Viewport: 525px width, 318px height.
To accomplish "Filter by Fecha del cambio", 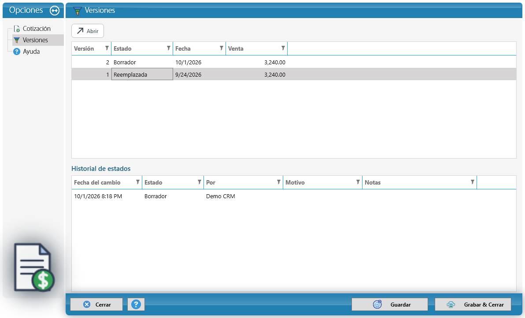I will point(137,182).
